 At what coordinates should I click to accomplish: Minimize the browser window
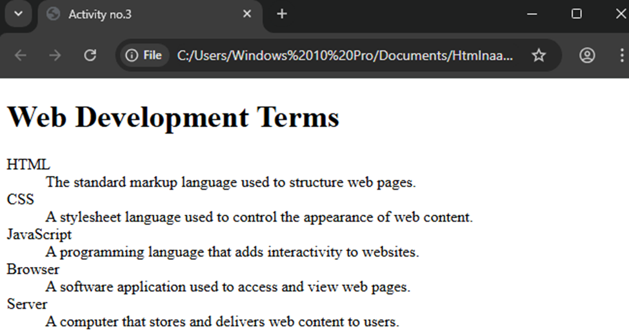point(532,14)
